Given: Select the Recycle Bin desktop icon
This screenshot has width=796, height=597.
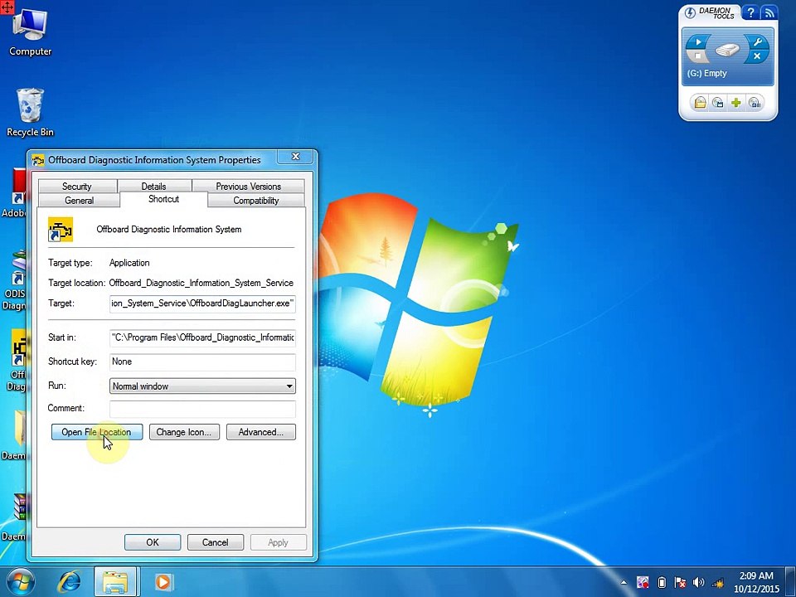Looking at the screenshot, I should 30,112.
